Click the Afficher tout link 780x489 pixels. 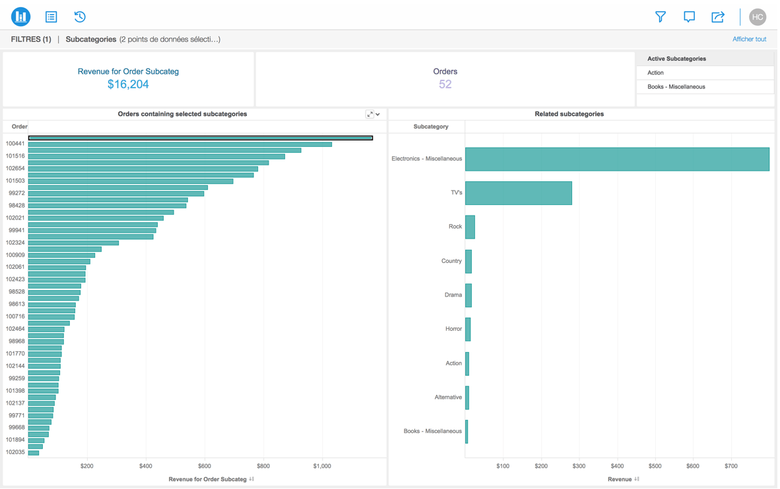pos(749,40)
